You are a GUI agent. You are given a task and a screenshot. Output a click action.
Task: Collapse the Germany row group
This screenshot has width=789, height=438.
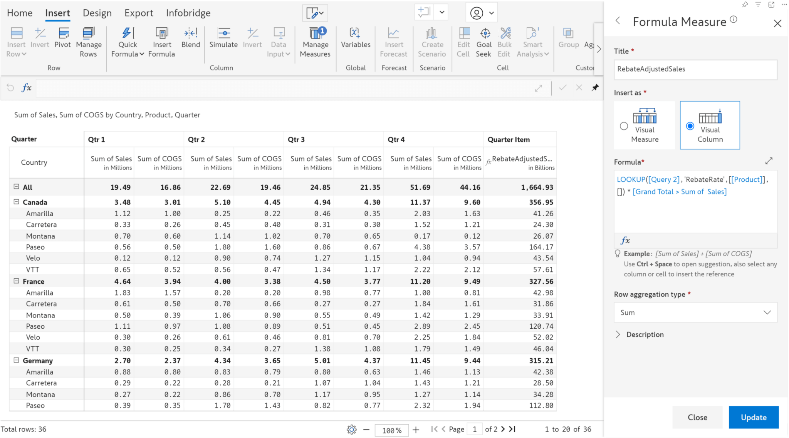coord(16,360)
